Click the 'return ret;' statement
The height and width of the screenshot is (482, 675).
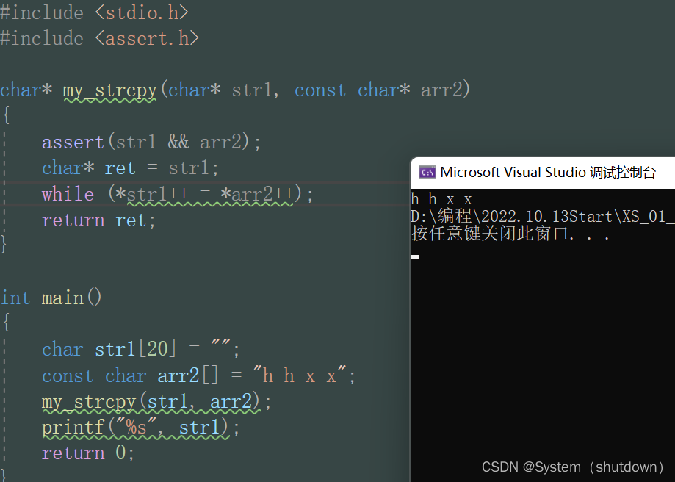pyautogui.click(x=98, y=220)
